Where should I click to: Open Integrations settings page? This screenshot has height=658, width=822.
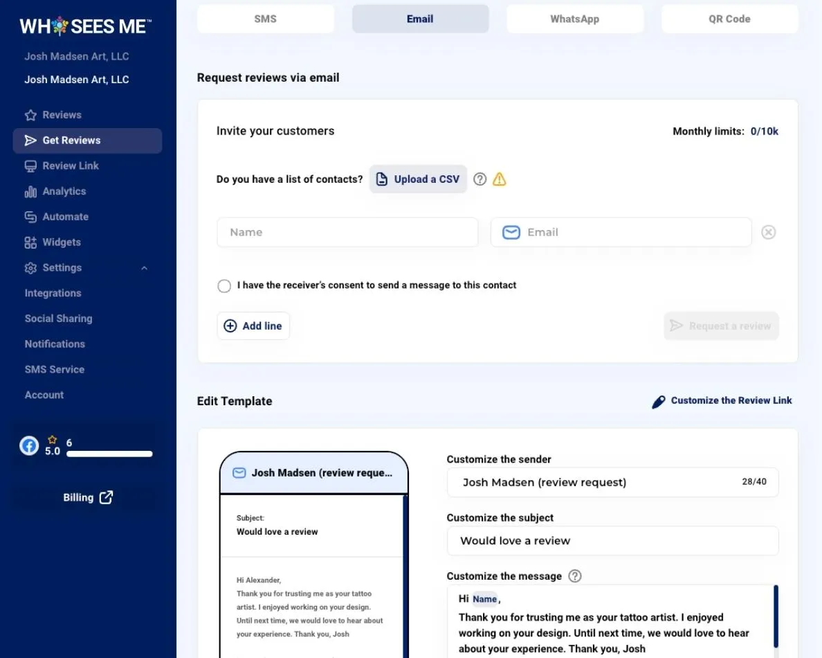pyautogui.click(x=53, y=293)
